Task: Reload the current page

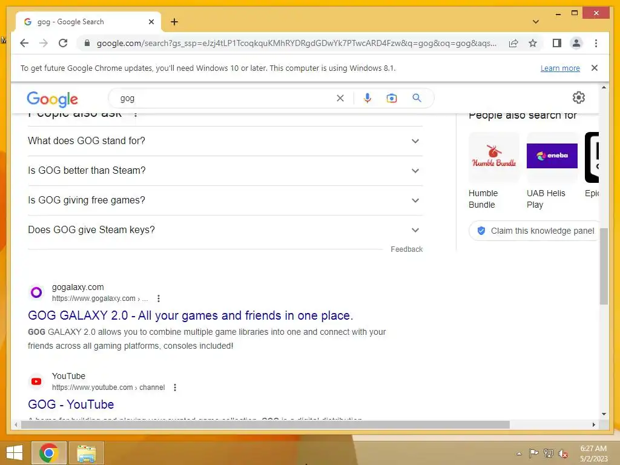Action: [x=63, y=43]
